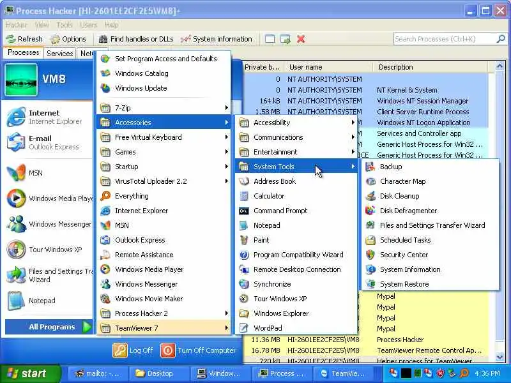Open the View menu
The width and height of the screenshot is (511, 383).
(x=42, y=25)
